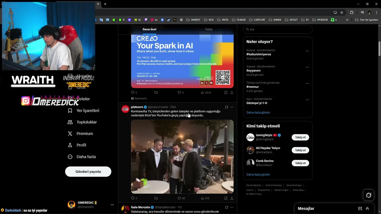This screenshot has height=214, width=381.
Task: Click Daha fazla göster under suggestions
Action: (258, 174)
